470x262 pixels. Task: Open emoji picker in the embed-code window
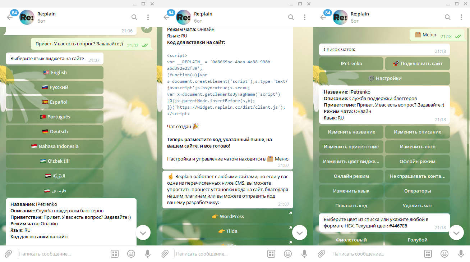click(x=287, y=254)
